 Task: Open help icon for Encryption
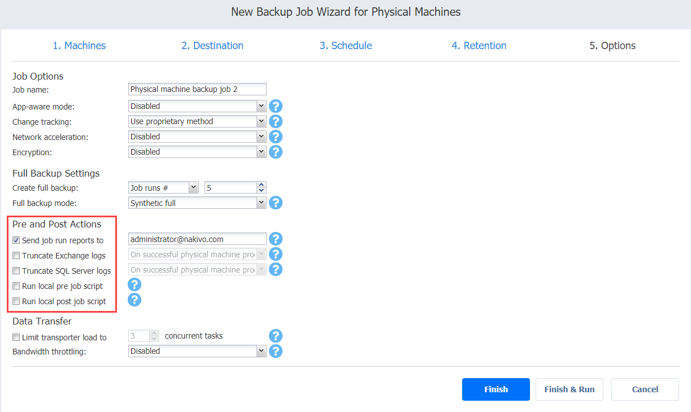click(275, 152)
